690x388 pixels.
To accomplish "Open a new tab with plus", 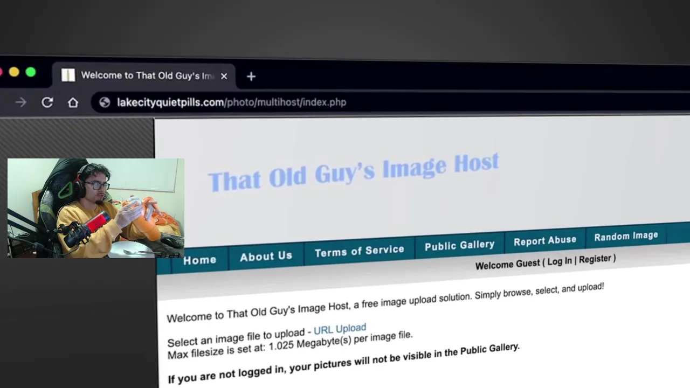I will 251,77.
